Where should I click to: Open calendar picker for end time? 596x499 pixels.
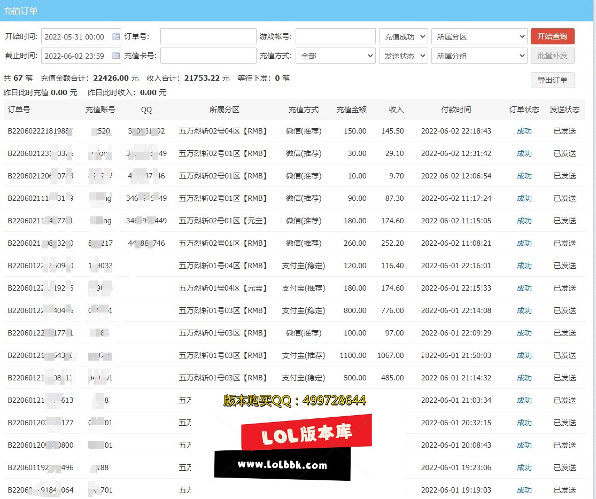(x=116, y=56)
